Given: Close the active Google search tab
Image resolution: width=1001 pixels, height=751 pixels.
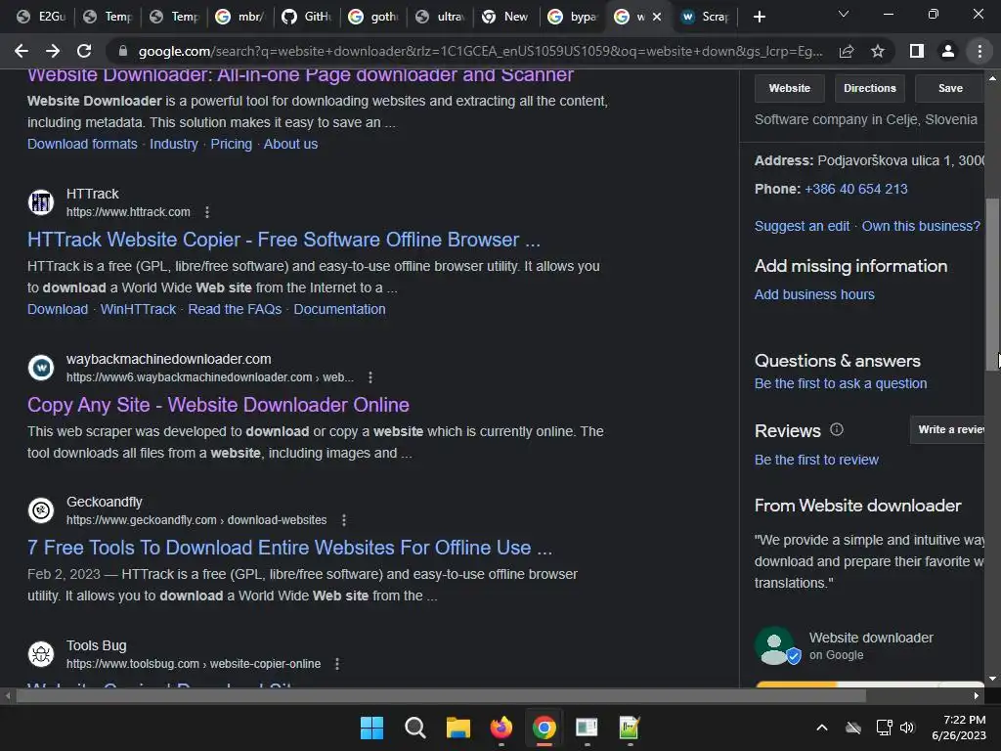Looking at the screenshot, I should pyautogui.click(x=657, y=17).
